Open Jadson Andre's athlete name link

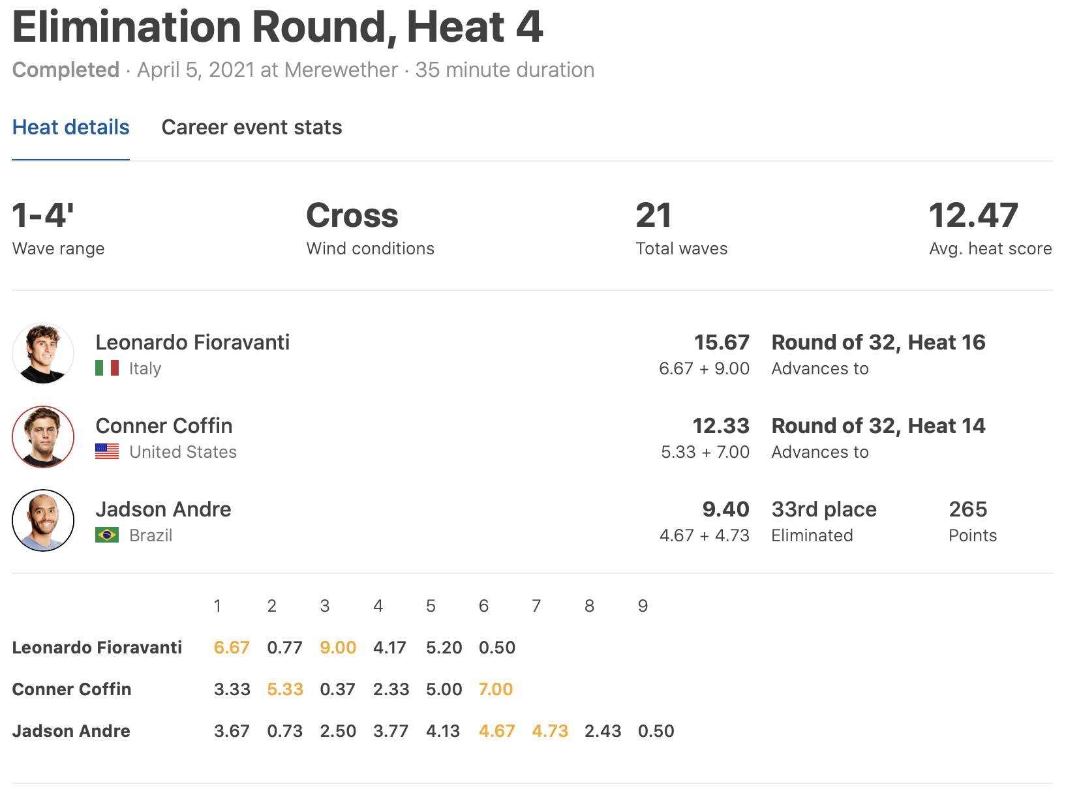[163, 509]
